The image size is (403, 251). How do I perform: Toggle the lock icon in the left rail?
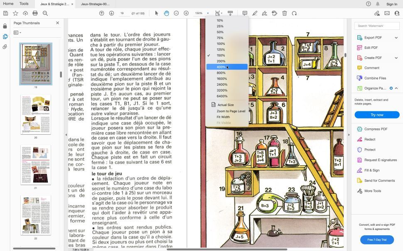(x=5, y=26)
